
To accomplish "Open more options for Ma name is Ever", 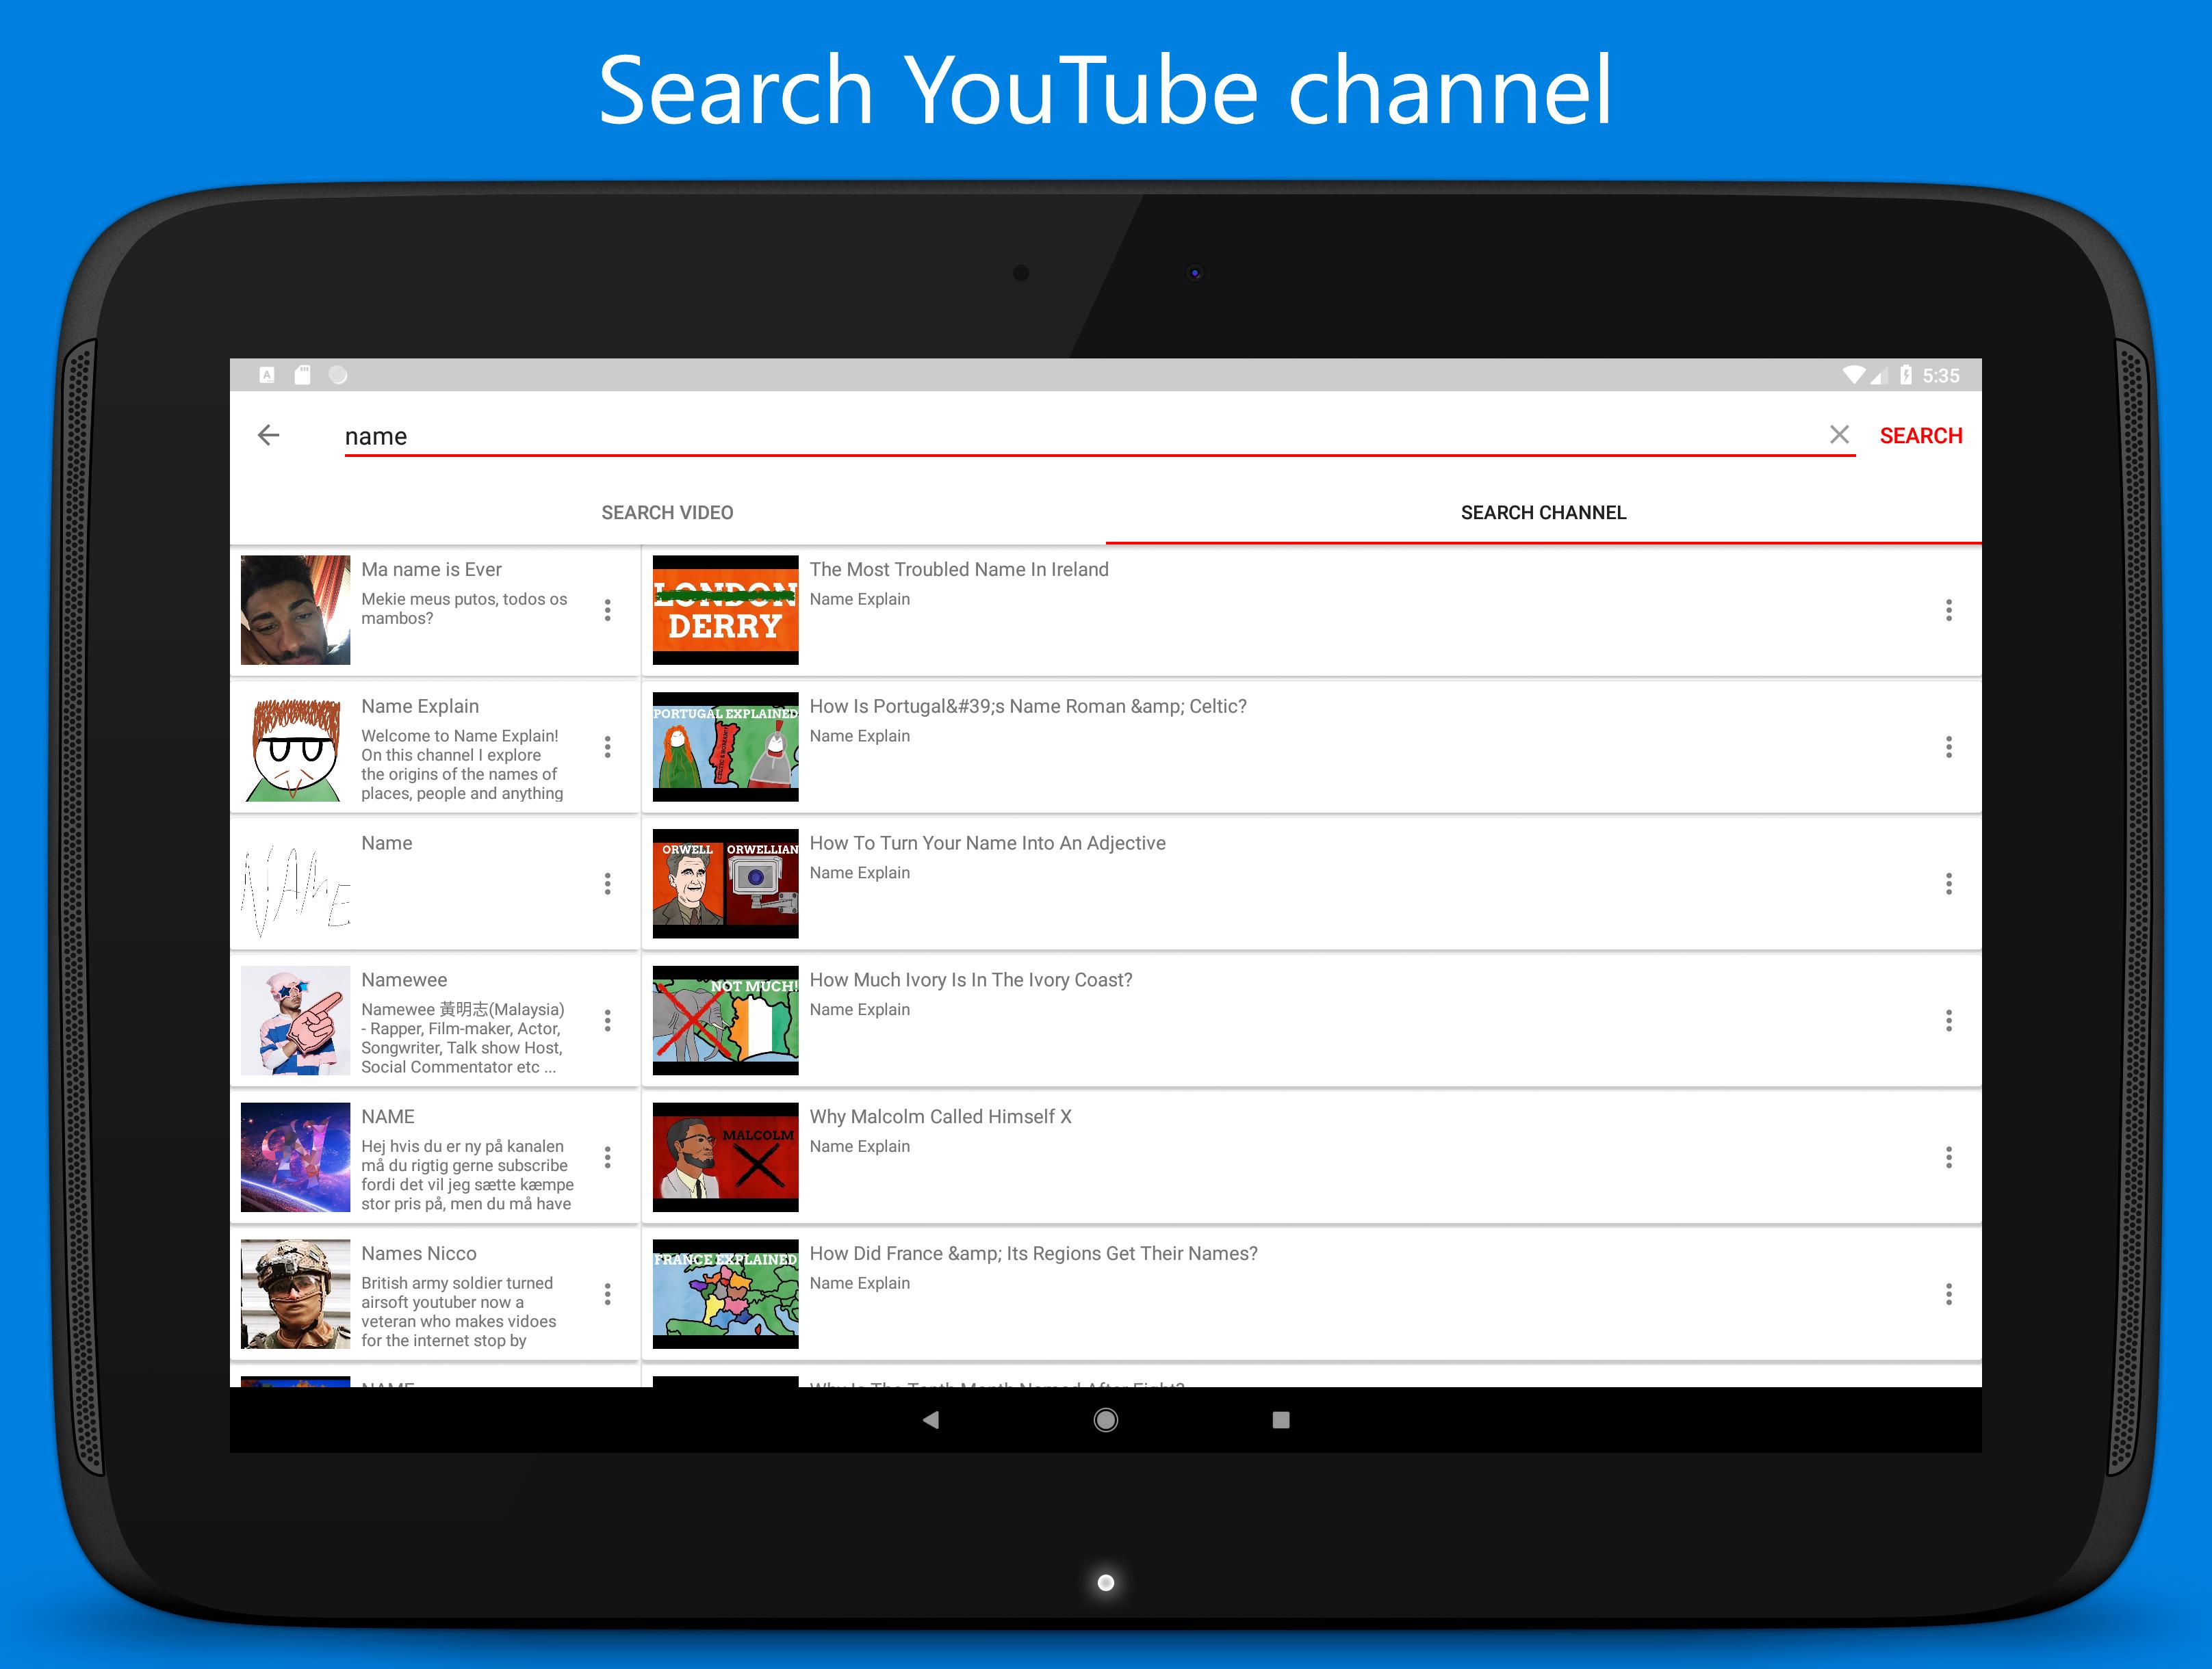I will 607,609.
